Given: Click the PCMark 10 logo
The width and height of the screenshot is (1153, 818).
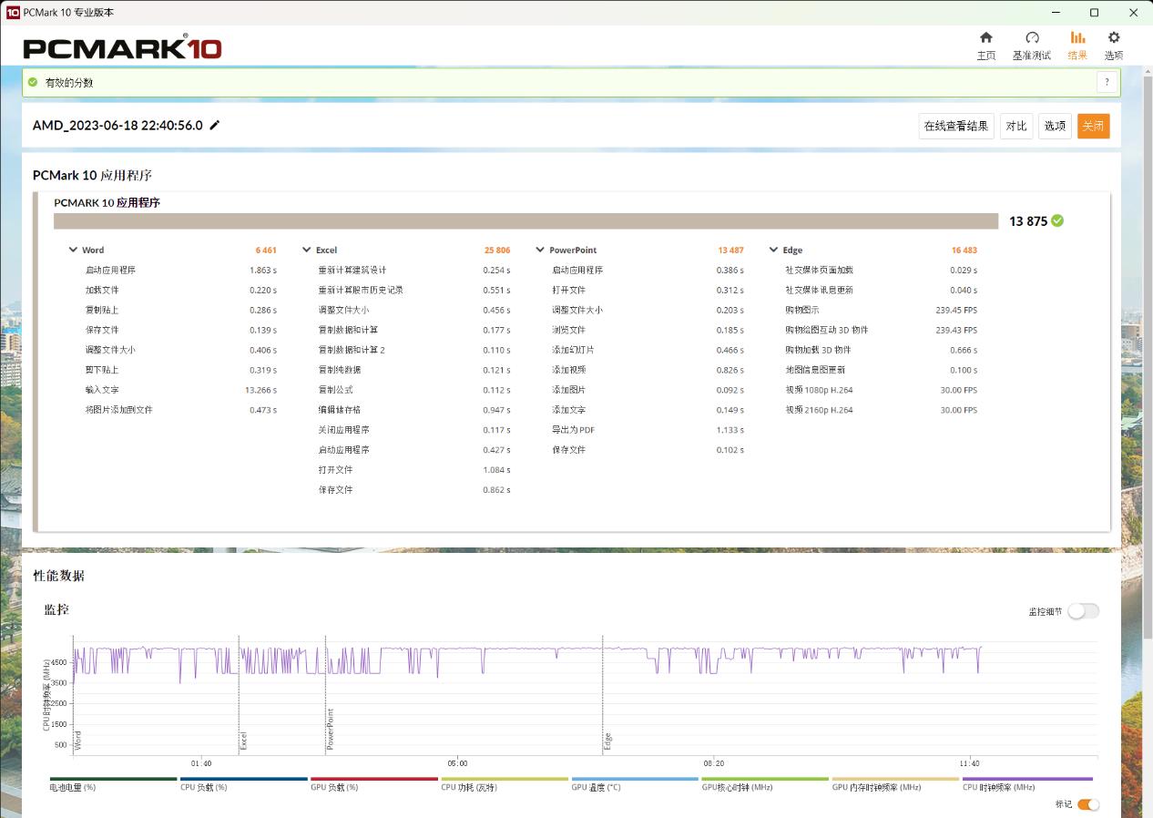Looking at the screenshot, I should (x=122, y=47).
